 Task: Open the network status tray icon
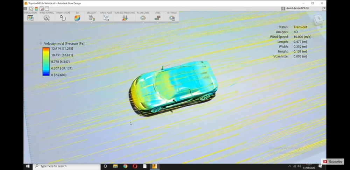295,166
